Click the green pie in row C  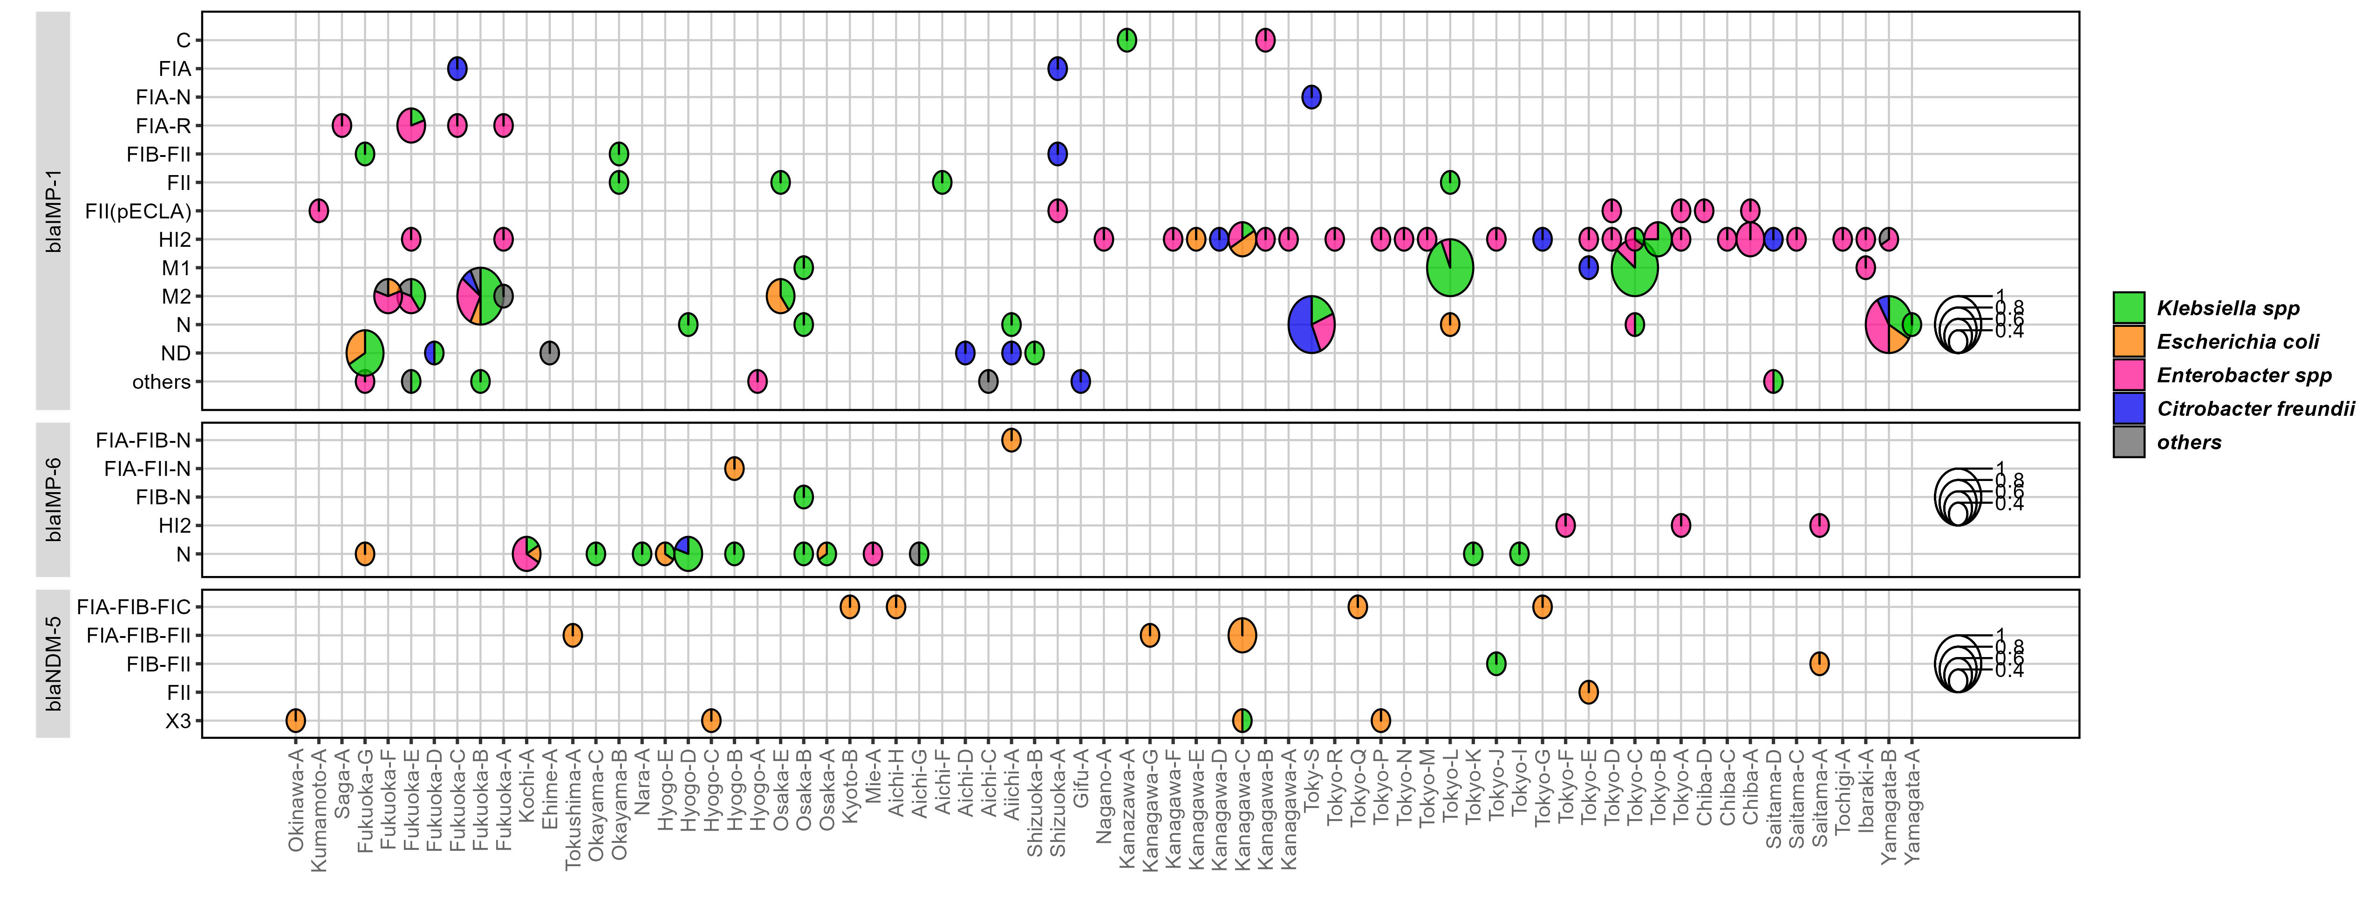point(1126,40)
